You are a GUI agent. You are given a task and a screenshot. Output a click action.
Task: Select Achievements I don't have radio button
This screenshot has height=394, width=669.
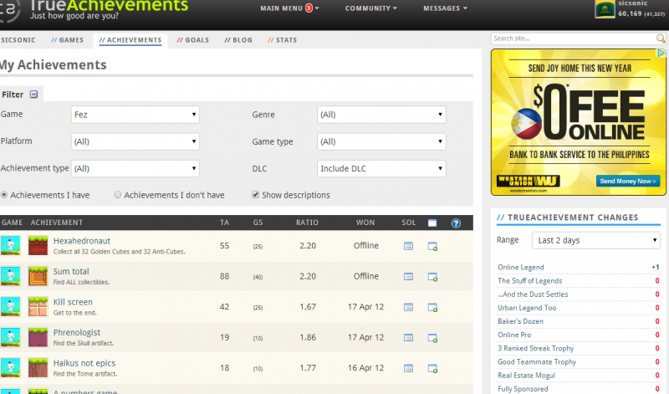(118, 195)
